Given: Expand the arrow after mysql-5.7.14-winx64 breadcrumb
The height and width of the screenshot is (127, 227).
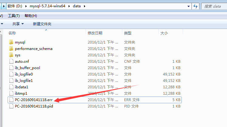Looking at the screenshot, I should (69, 6).
